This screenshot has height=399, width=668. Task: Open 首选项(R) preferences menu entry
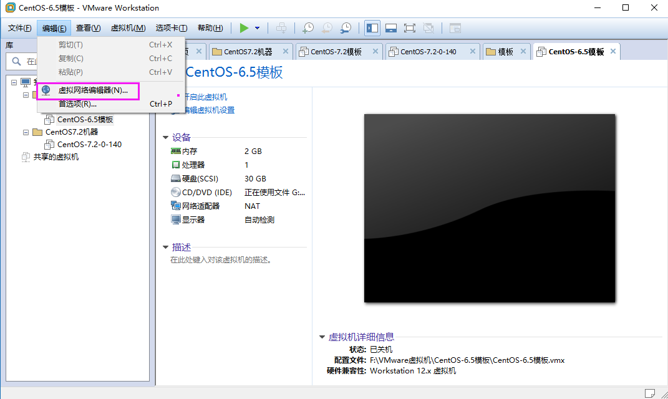pos(77,104)
